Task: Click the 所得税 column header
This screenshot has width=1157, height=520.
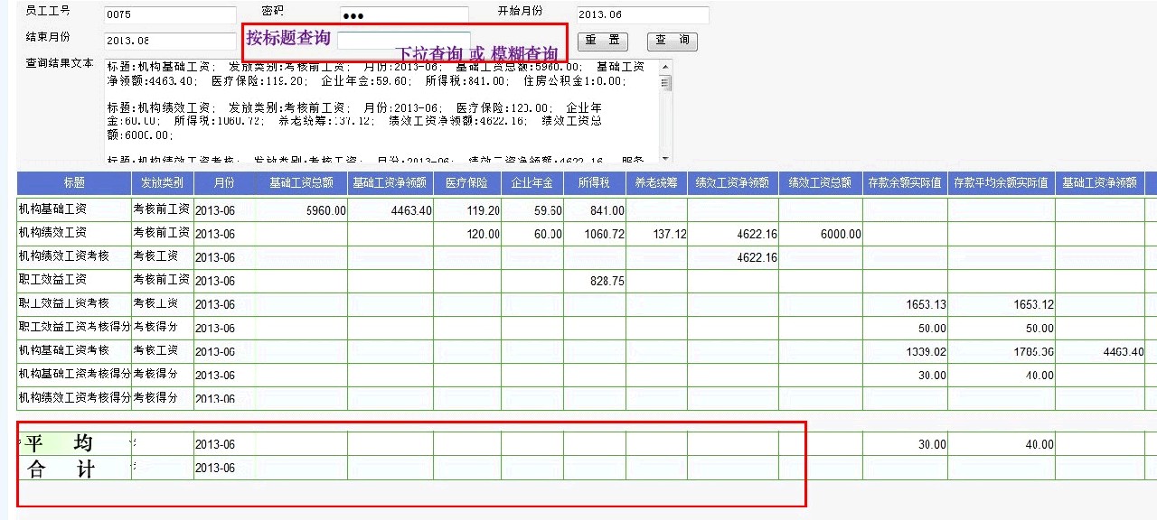Action: [594, 182]
